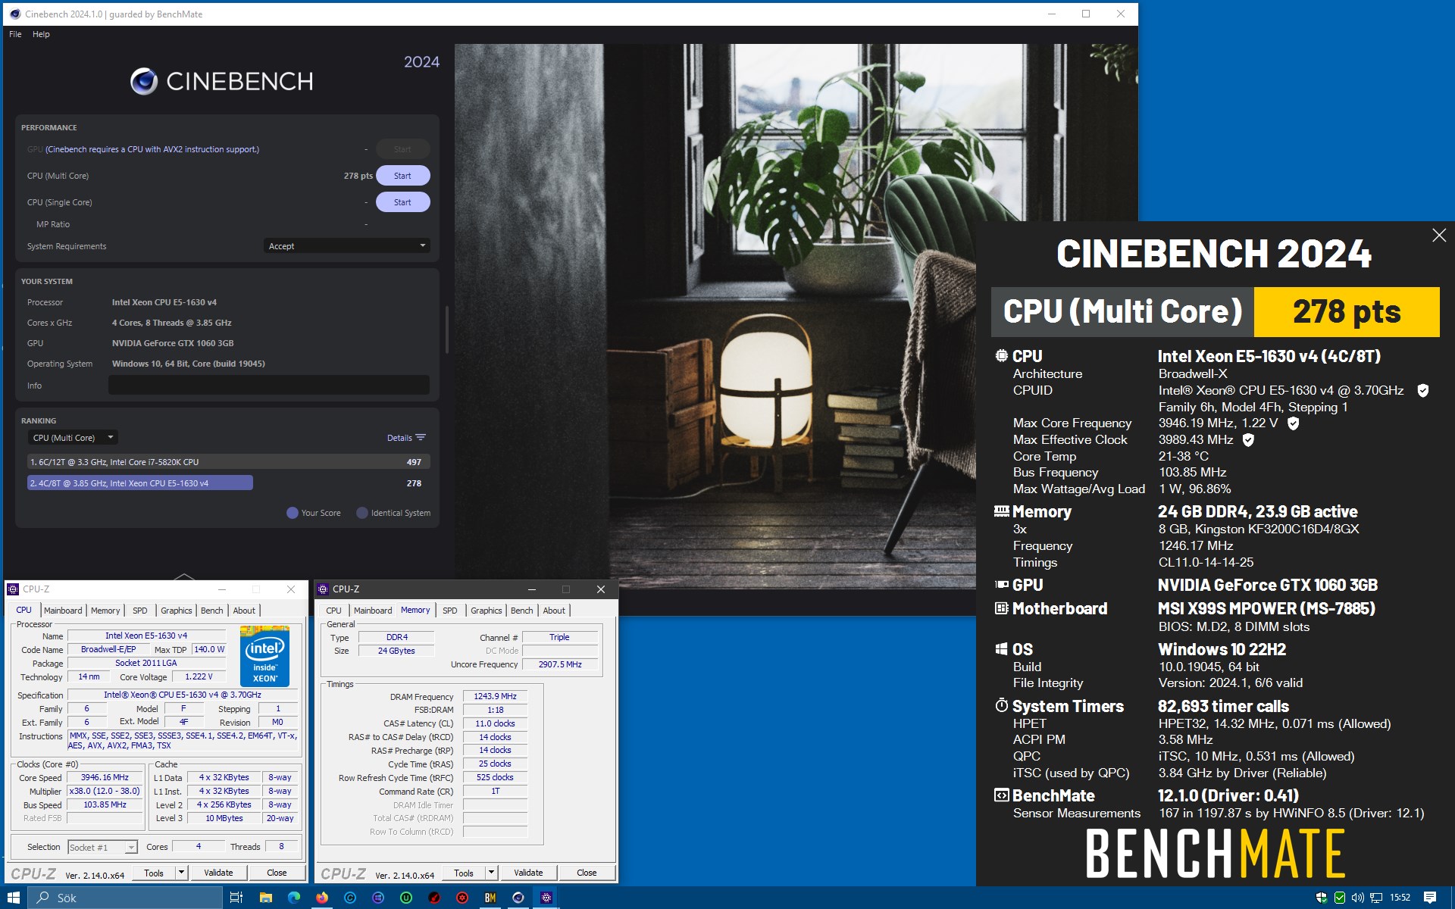
Task: Click the Cinebench taskbar icon
Action: (518, 898)
